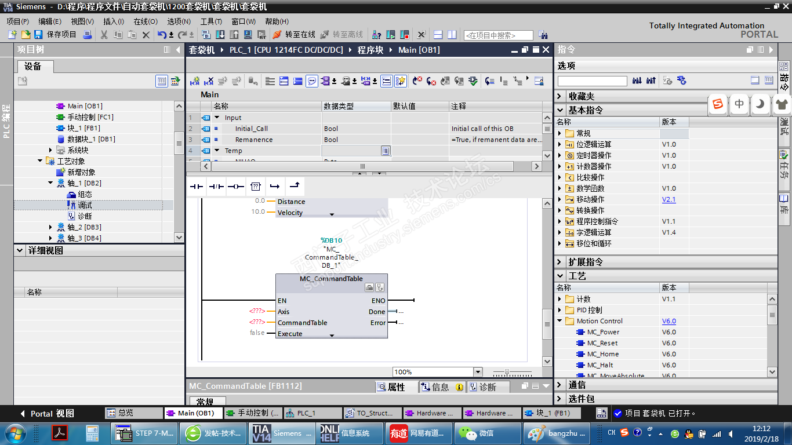Click the delete network icon in editor toolbar
The height and width of the screenshot is (445, 792).
coord(209,81)
